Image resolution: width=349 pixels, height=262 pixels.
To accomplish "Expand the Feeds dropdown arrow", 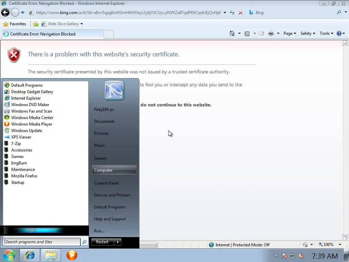I will click(255, 34).
